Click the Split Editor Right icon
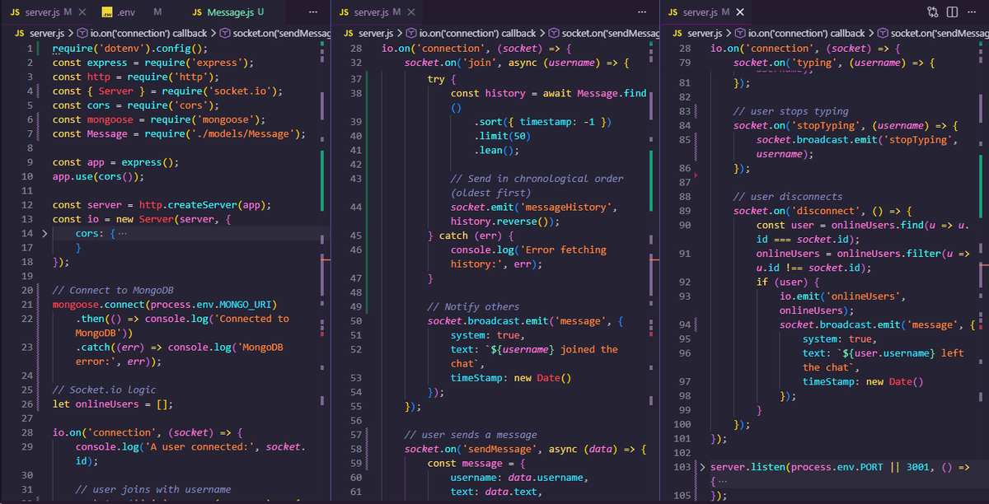 pyautogui.click(x=952, y=12)
